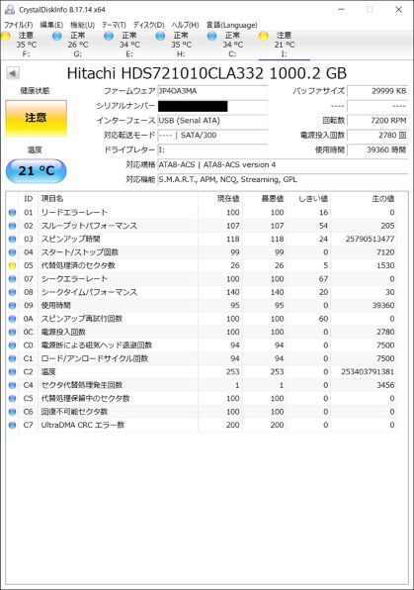The height and width of the screenshot is (590, 414).
Task: Click the blue status icon for ID C1
Action: (13, 358)
